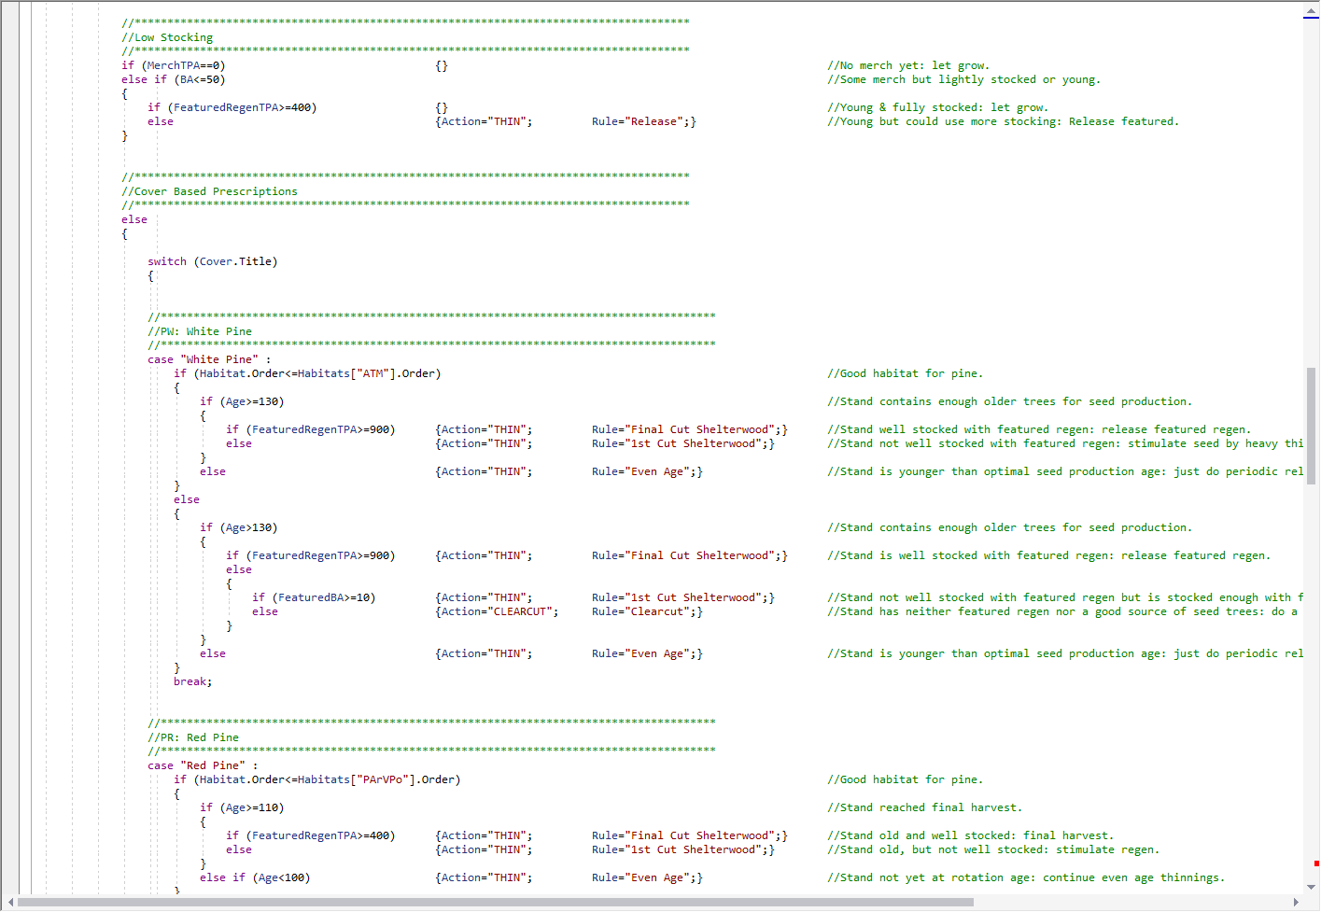
Task: Click the Habitats["ATM"] condition line
Action: [x=307, y=373]
